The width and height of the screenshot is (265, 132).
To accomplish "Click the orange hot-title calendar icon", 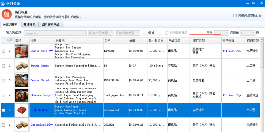I will pos(7,14).
